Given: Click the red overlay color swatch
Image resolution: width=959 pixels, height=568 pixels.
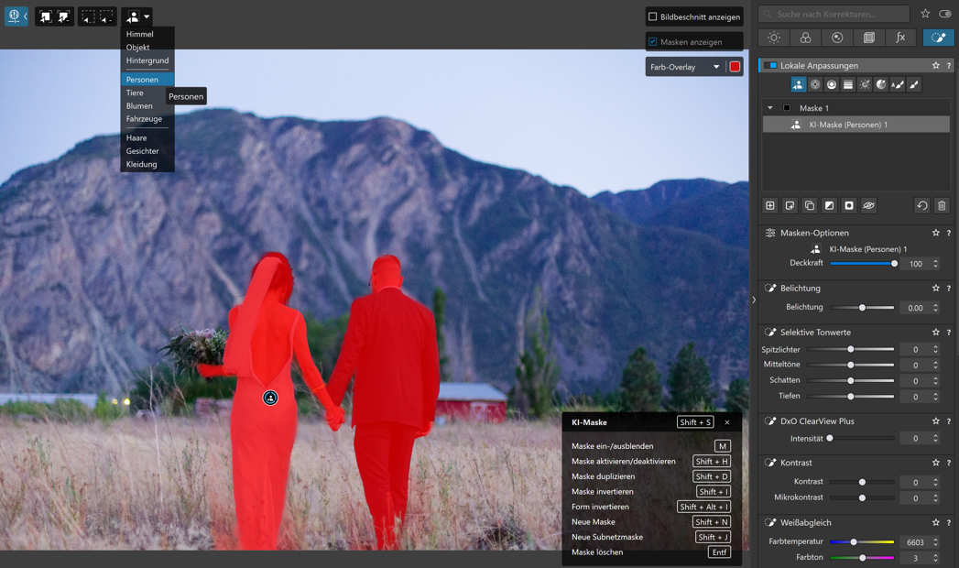Looking at the screenshot, I should point(735,67).
